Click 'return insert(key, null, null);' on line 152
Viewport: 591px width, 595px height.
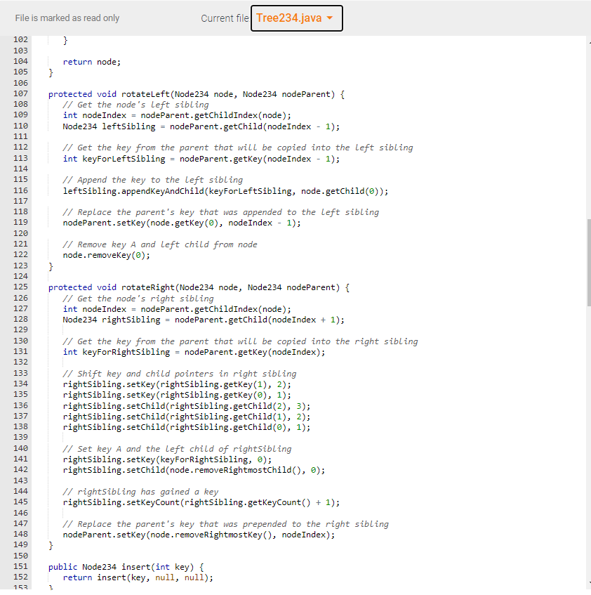(138, 577)
